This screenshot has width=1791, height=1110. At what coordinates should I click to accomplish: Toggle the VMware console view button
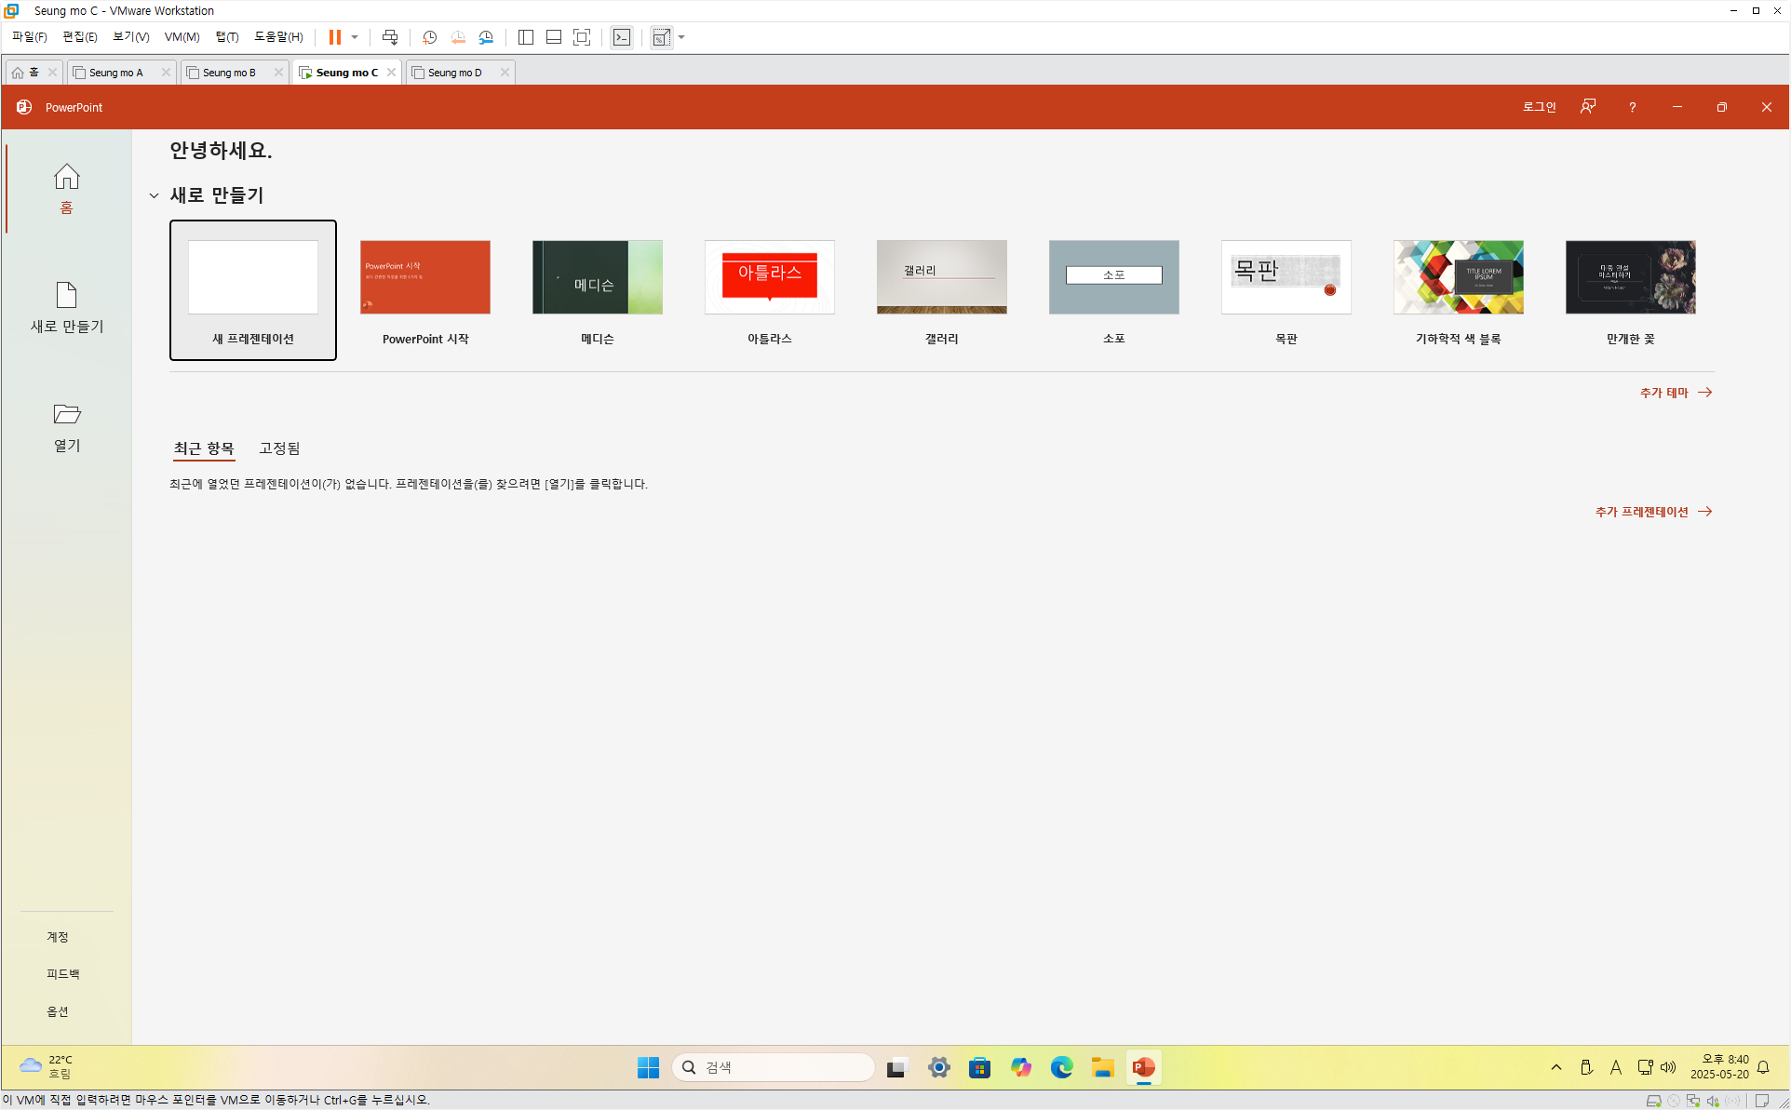tap(622, 37)
